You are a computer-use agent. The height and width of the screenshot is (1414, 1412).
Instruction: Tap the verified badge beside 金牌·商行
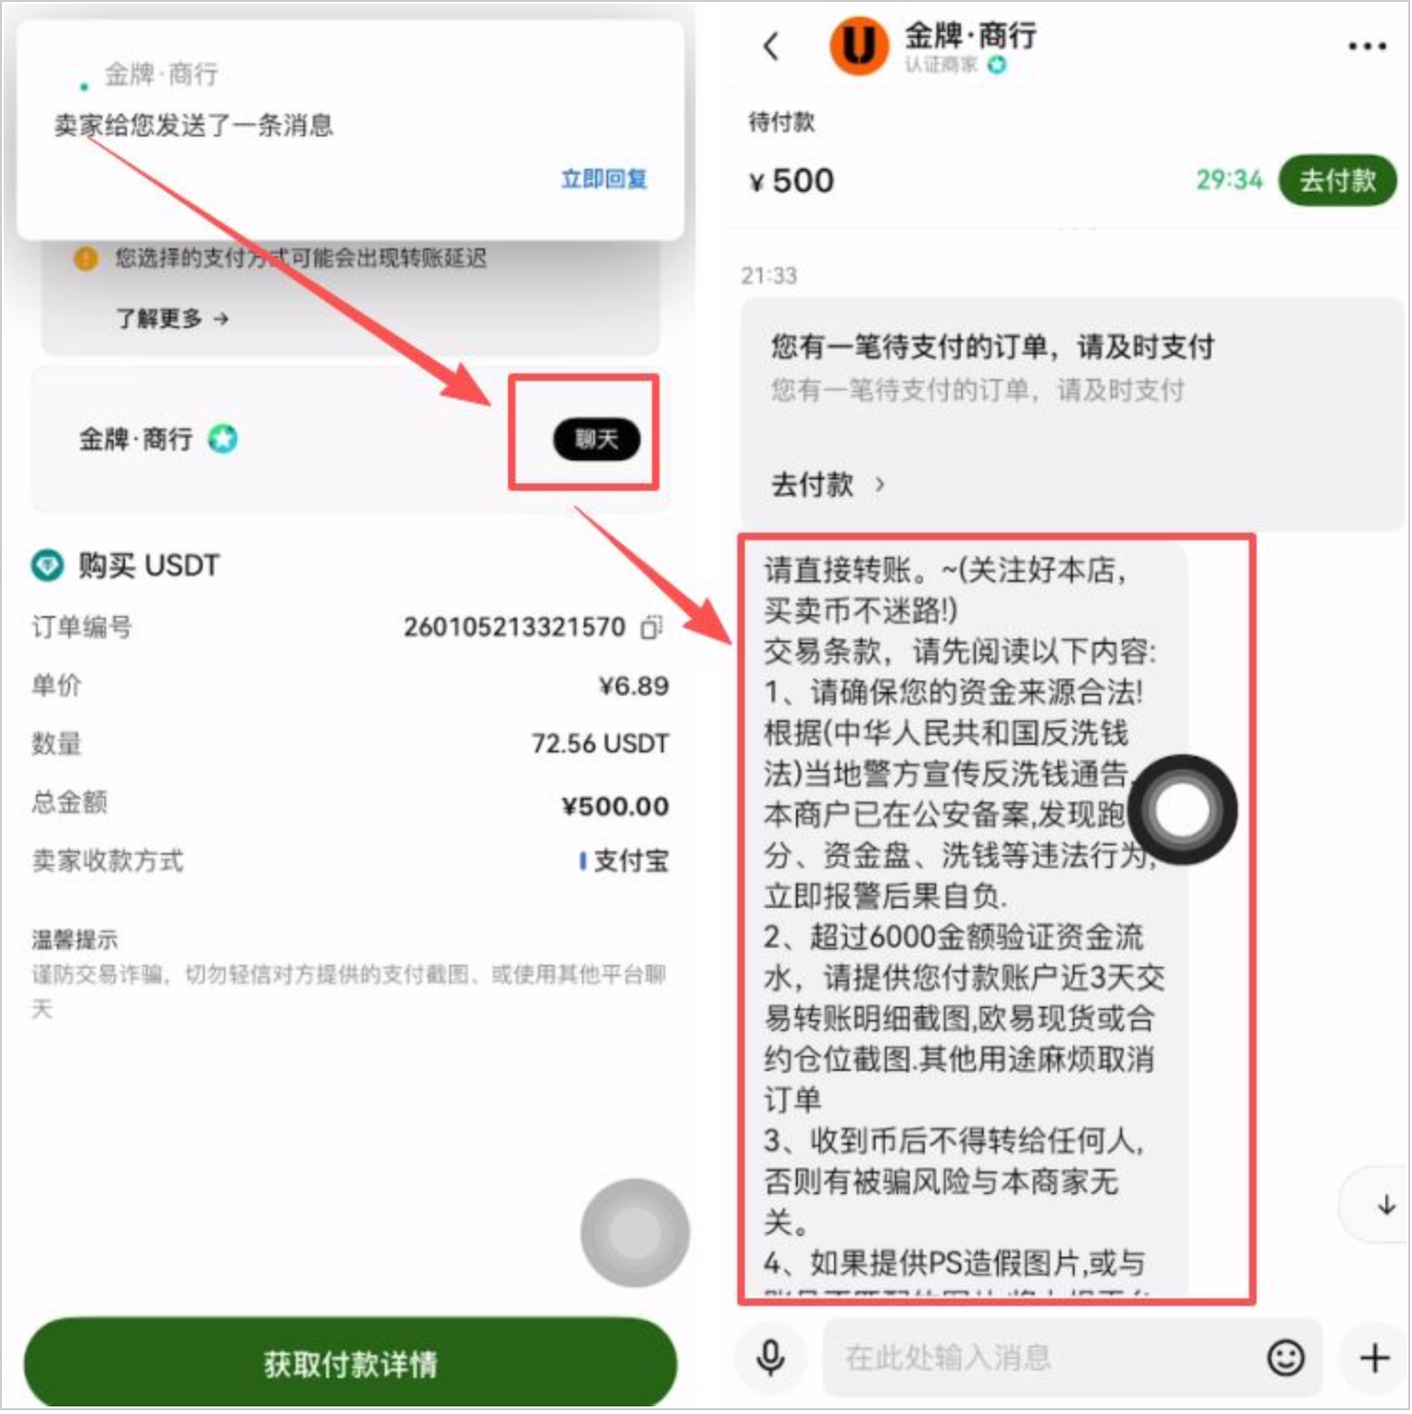(x=223, y=439)
